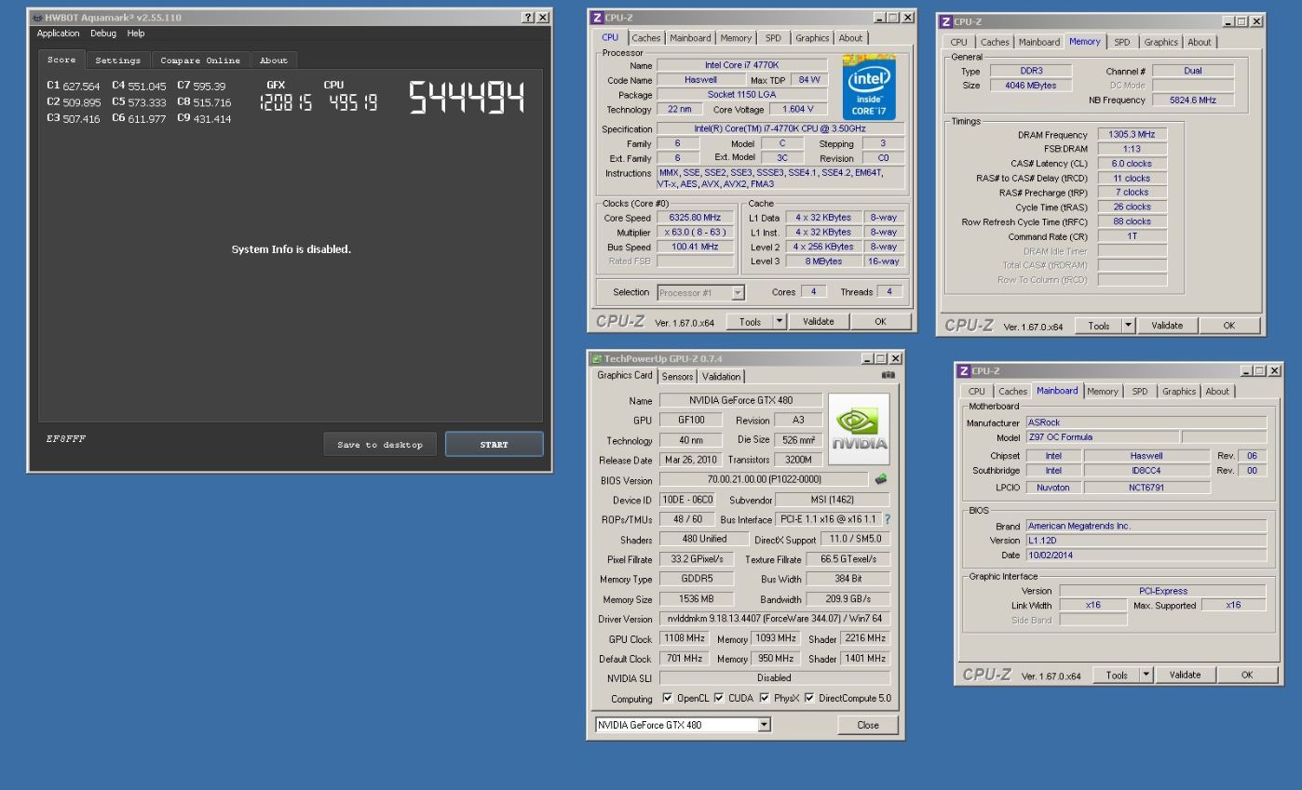
Task: Click the CAS# Latency 6.0 clocks value
Action: (1132, 164)
